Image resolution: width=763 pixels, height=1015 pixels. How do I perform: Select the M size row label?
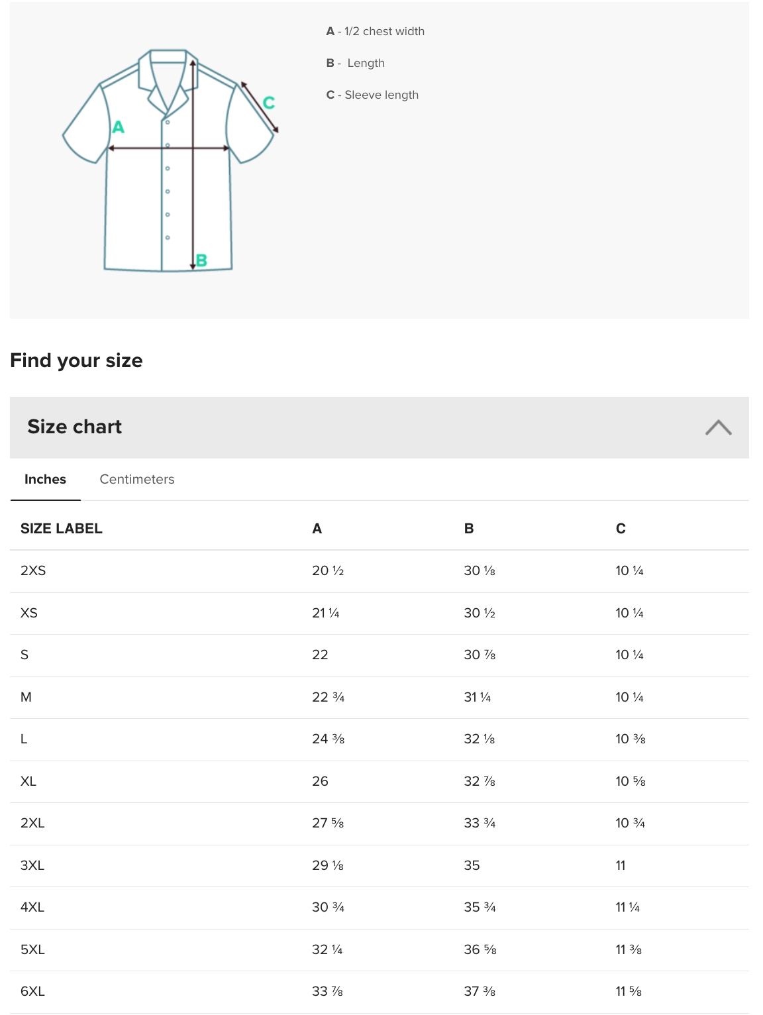(x=26, y=697)
